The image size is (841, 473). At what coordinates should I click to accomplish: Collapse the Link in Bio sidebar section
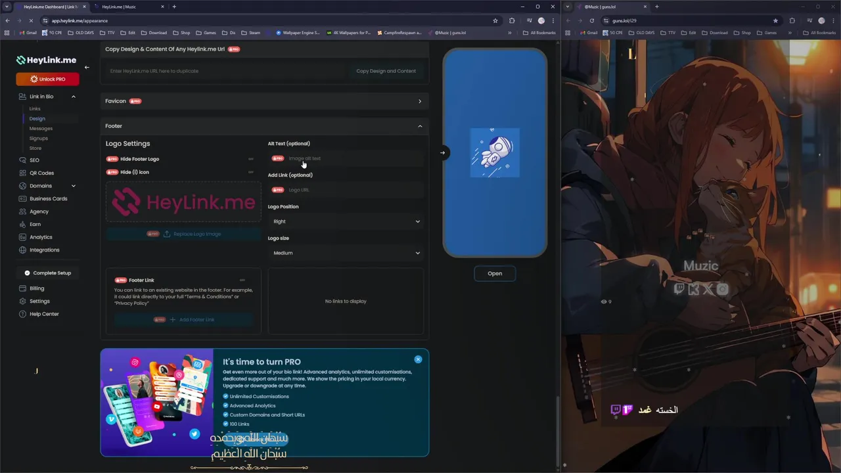(73, 97)
